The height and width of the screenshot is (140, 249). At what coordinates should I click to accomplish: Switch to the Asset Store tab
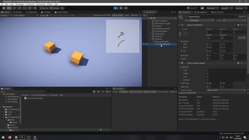61,12
